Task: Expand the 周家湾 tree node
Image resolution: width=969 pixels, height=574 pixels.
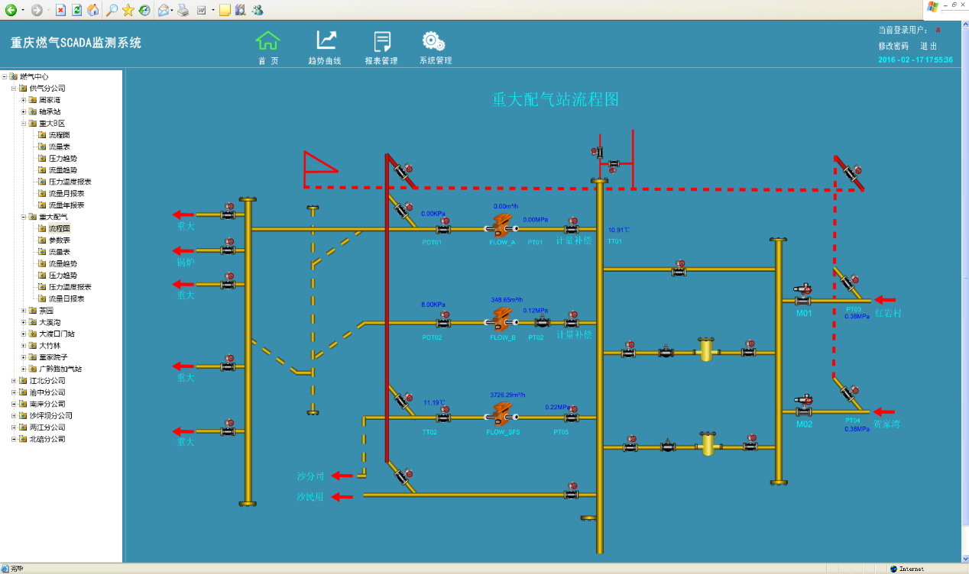Action: click(24, 100)
